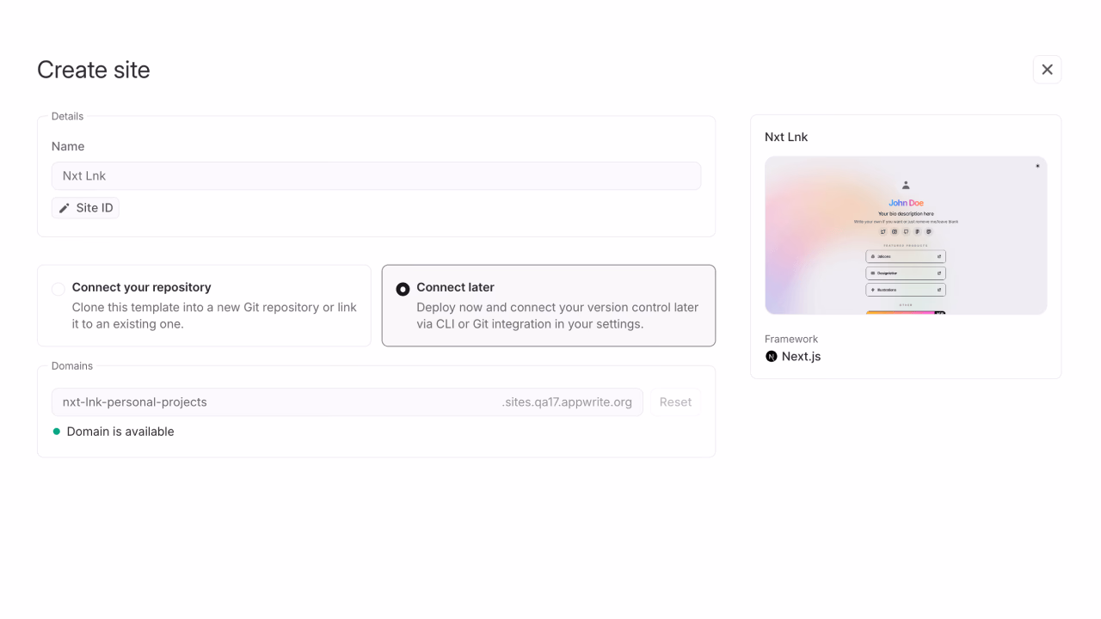
Task: Click the .sites.qa17.appwrite.org domain suffix
Action: [x=567, y=401]
